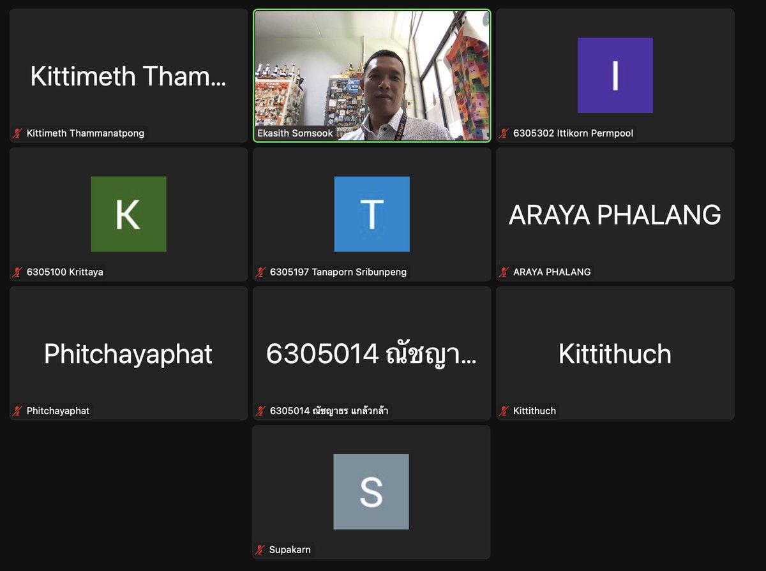Click muted mic icon beside 6305100 Krittaya
Viewport: 766px width, 571px height.
click(18, 272)
